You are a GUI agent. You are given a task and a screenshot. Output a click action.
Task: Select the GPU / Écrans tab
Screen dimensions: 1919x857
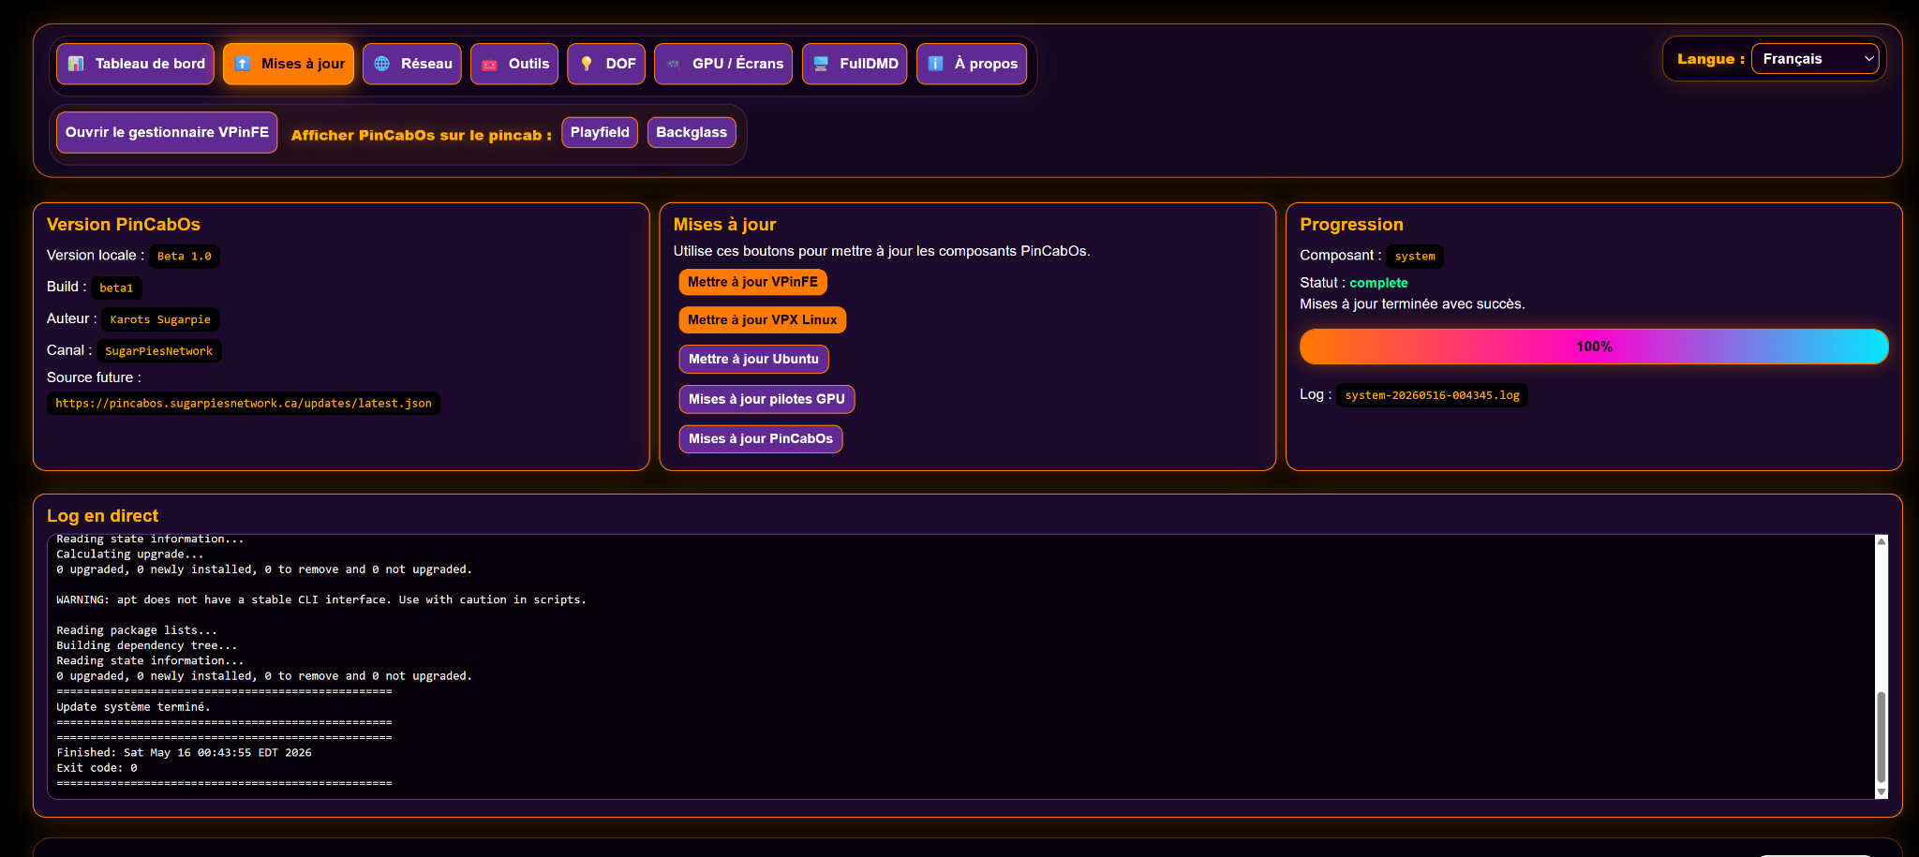click(x=723, y=64)
